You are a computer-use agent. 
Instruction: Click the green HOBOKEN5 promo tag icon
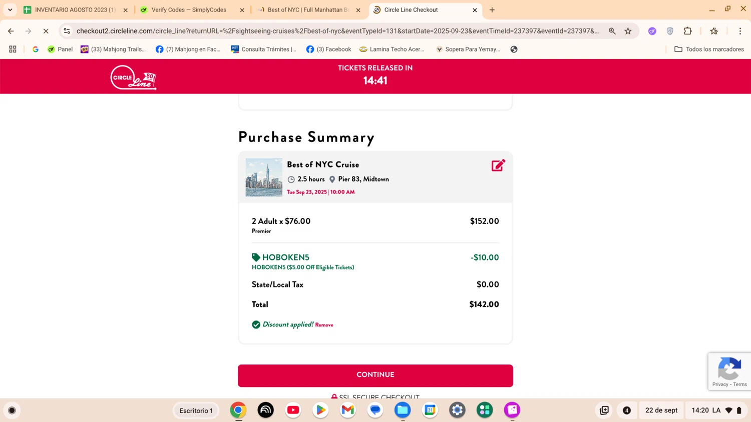coord(256,257)
